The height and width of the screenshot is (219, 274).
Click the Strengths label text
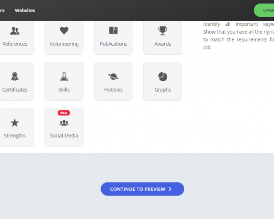point(15,136)
